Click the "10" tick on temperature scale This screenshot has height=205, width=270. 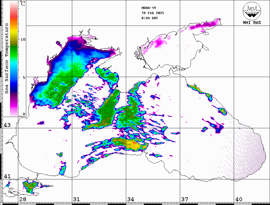23,39
